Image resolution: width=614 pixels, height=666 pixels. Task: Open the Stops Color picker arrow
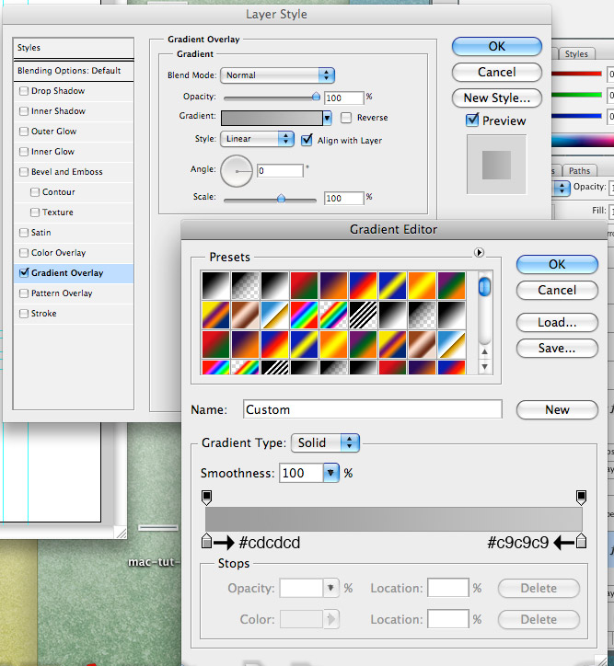(331, 619)
